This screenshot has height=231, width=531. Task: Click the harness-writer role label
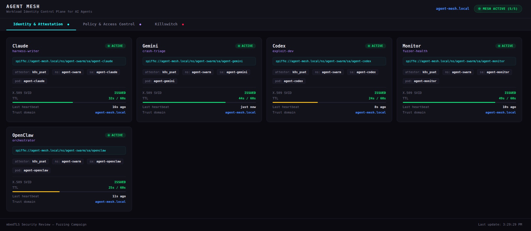26,51
